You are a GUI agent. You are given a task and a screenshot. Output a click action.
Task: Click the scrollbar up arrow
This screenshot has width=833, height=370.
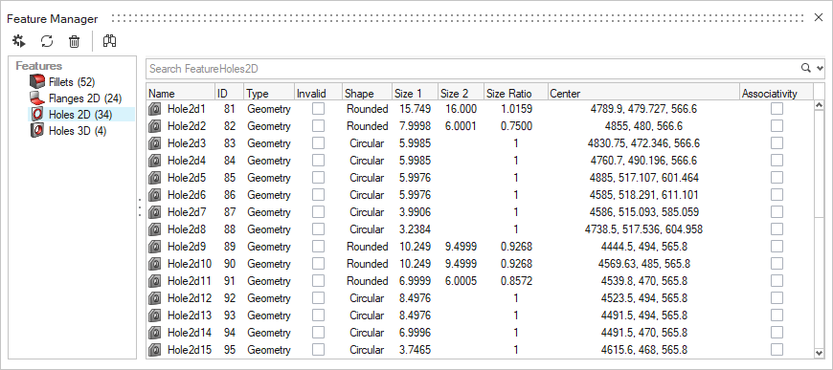[x=819, y=105]
